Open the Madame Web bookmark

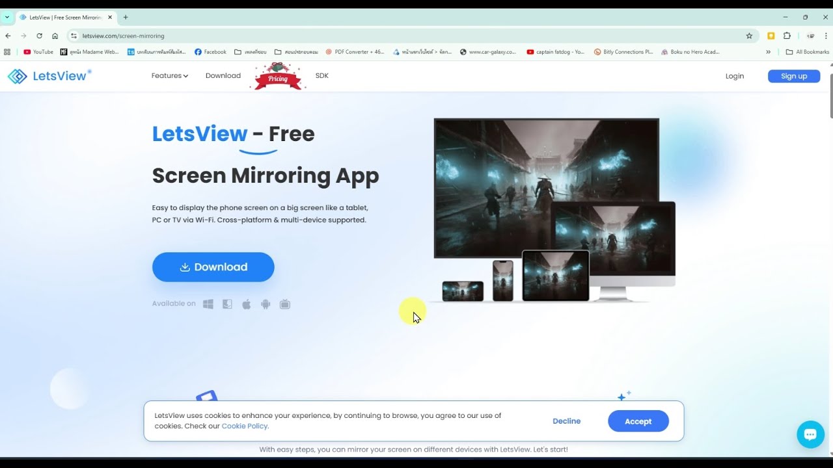tap(90, 52)
